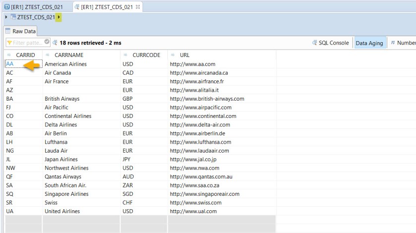Screen dimensions: 416x233
Task: Click the ZAR currency cell
Action: click(144, 185)
